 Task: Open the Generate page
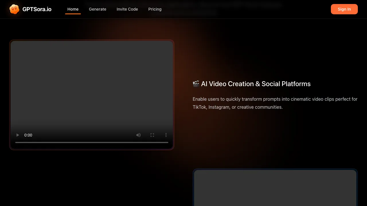click(97, 9)
